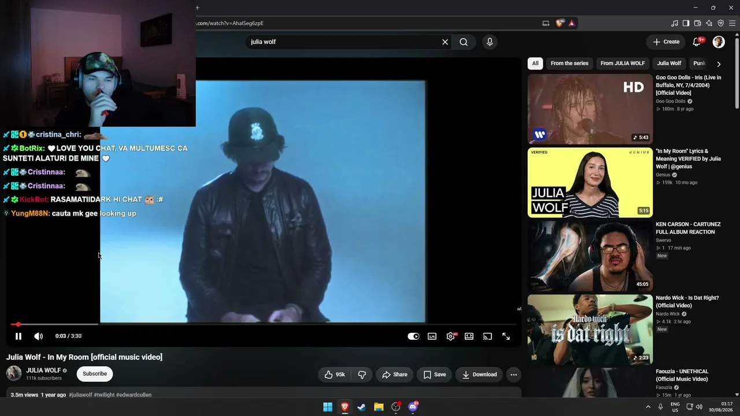
Task: Clear the YouTube search box
Action: [x=445, y=42]
